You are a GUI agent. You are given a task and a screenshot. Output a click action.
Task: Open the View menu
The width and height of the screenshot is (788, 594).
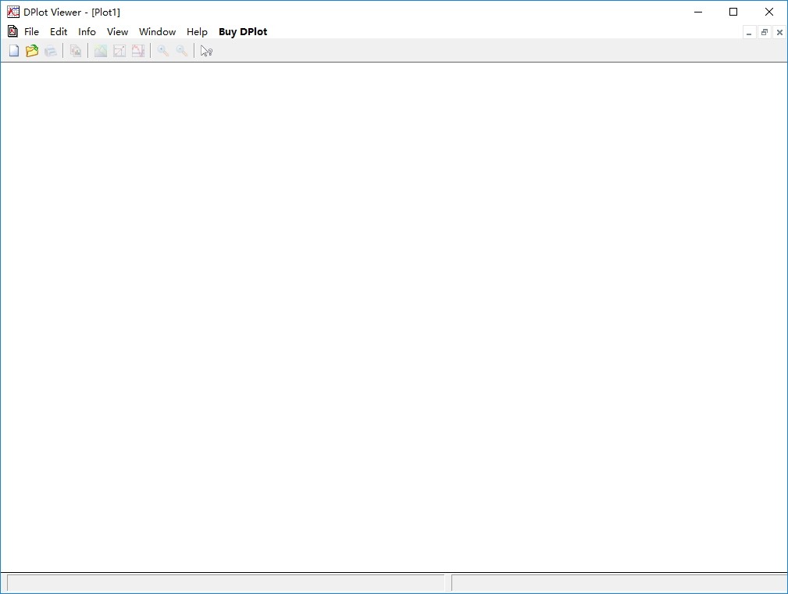118,32
